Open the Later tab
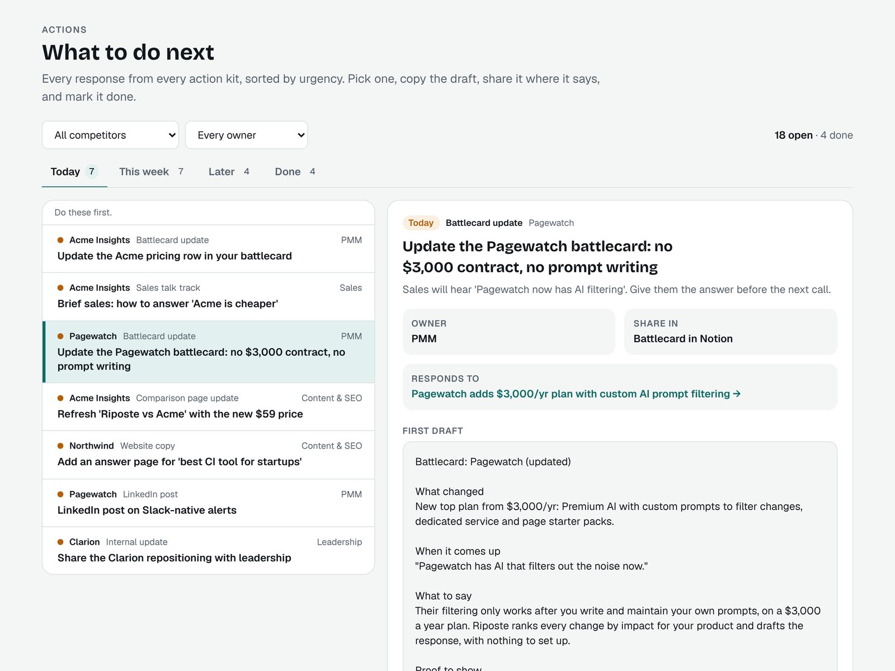Screen dimensions: 895x671 tap(229, 172)
